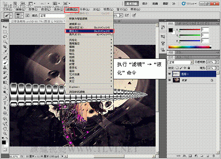Hide the 背景 layer eye icon
The image size is (221, 159).
170,80
